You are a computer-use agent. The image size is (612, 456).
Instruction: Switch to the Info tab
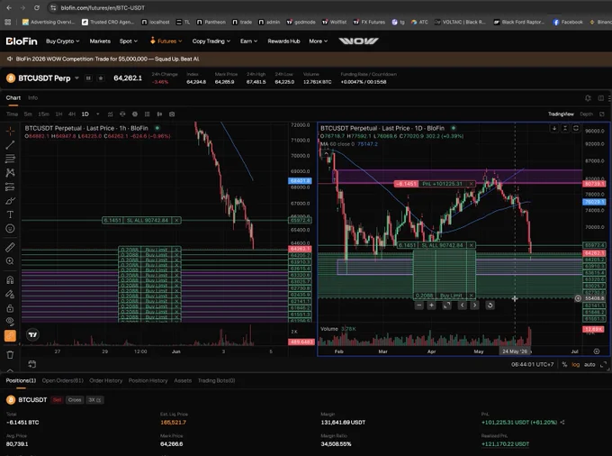[x=32, y=97]
